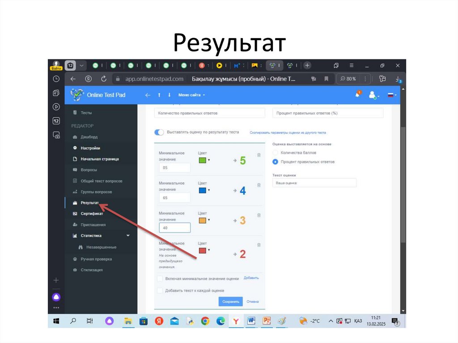
Task: Reload the page with the refresh icon
Action: [x=104, y=79]
